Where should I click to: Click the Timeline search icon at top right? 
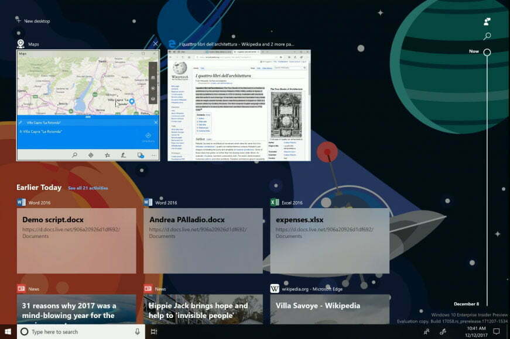[x=487, y=35]
